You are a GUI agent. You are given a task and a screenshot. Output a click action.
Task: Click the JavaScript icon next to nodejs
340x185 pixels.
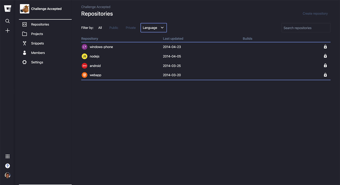click(84, 56)
